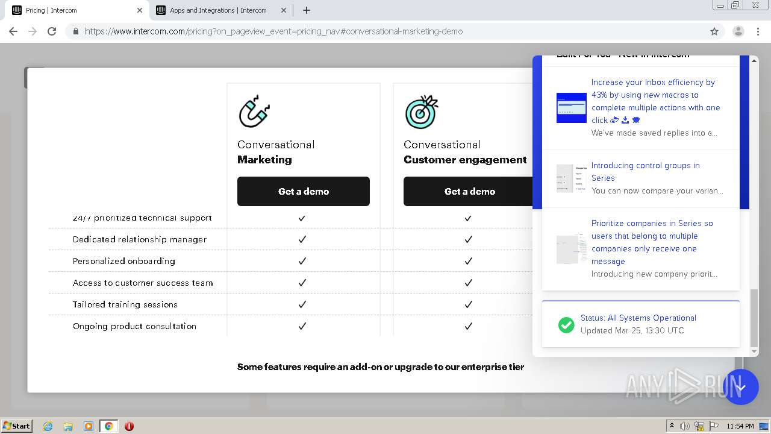Click the URL address bar
Image resolution: width=771 pixels, height=434 pixels.
click(385, 31)
